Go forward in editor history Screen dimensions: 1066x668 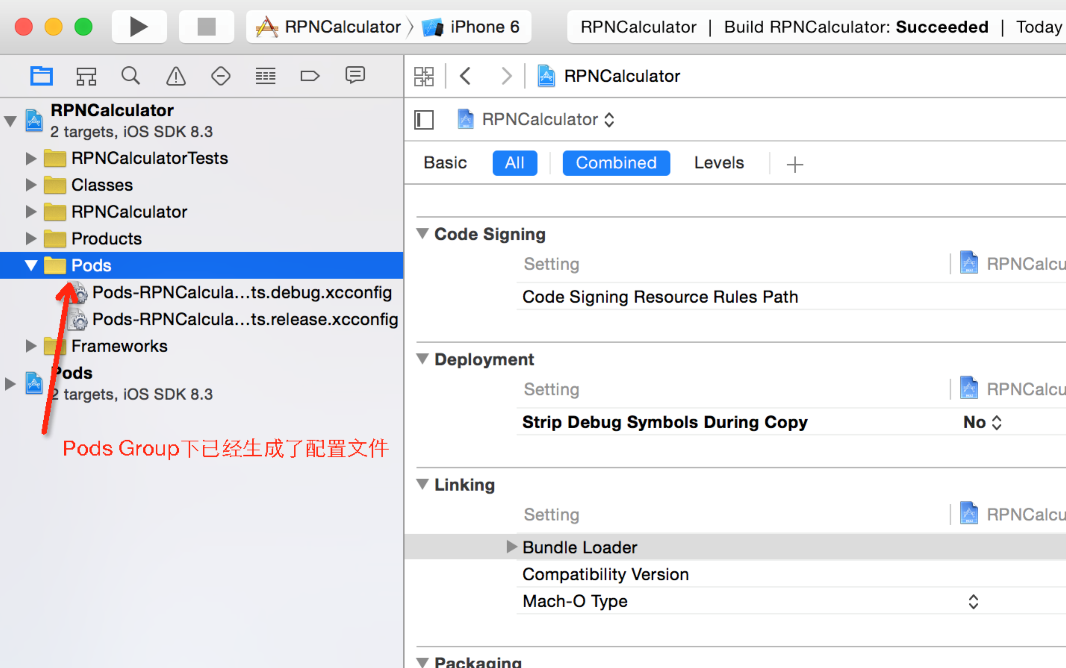coord(506,76)
